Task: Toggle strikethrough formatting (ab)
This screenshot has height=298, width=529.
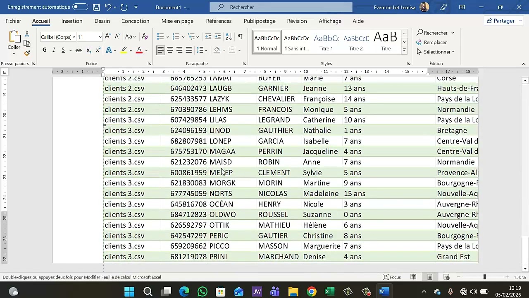Action: [x=79, y=50]
